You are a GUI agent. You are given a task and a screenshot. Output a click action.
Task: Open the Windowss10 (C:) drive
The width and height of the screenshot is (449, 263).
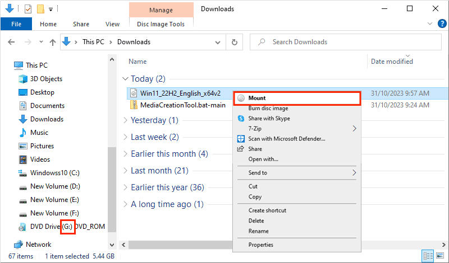[49, 173]
